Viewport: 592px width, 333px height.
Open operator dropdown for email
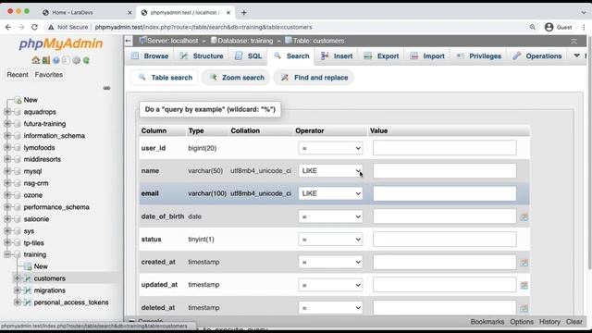(330, 193)
